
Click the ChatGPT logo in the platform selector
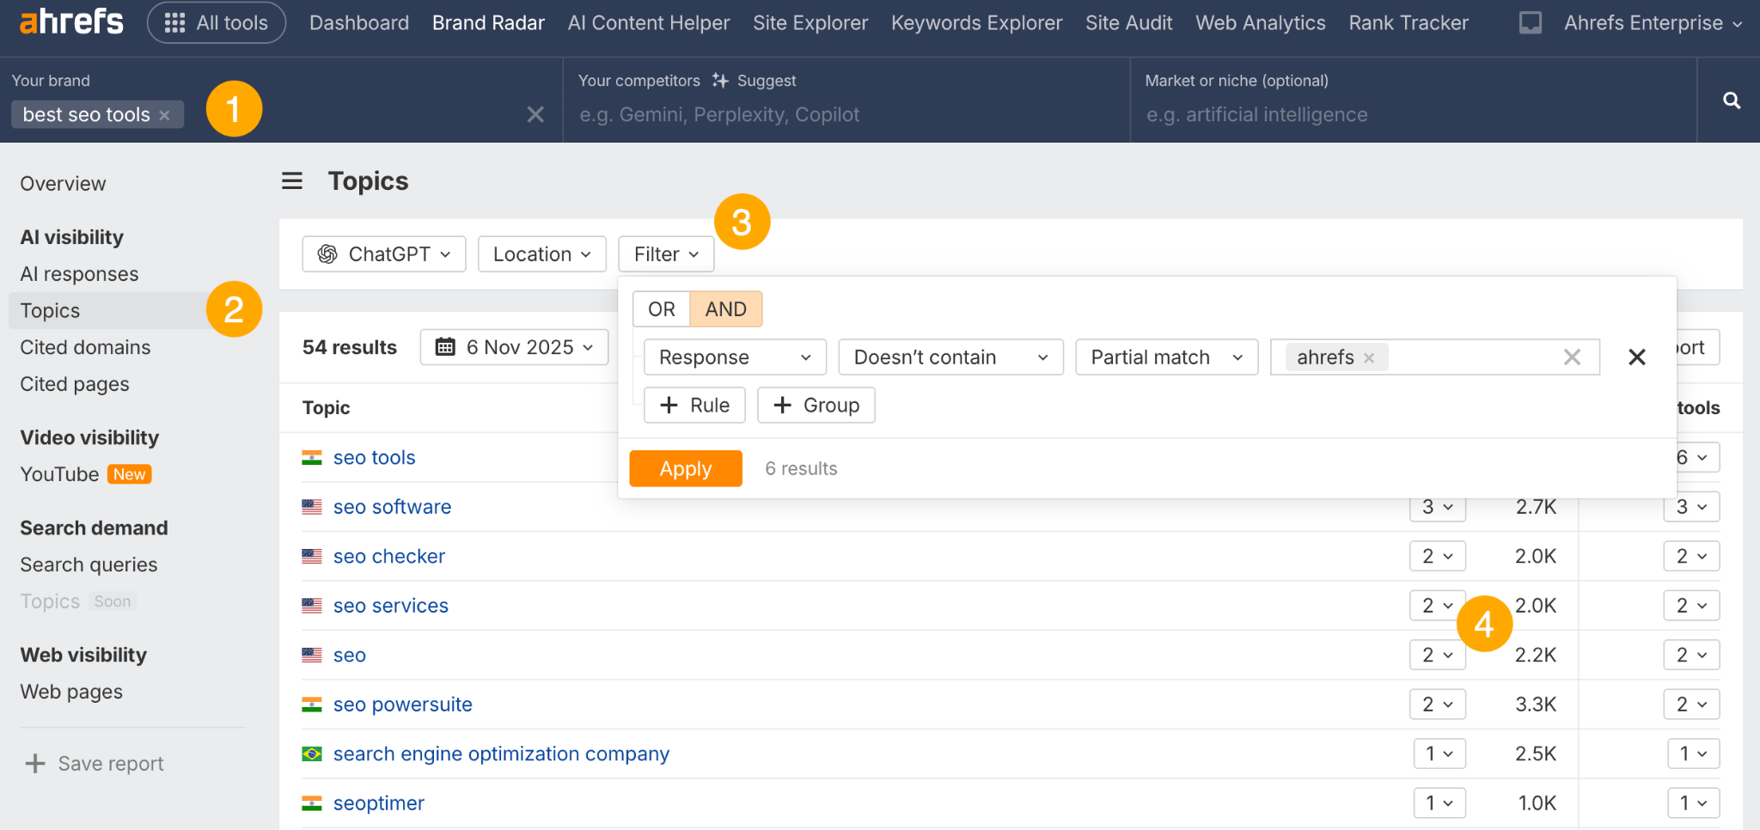tap(327, 253)
